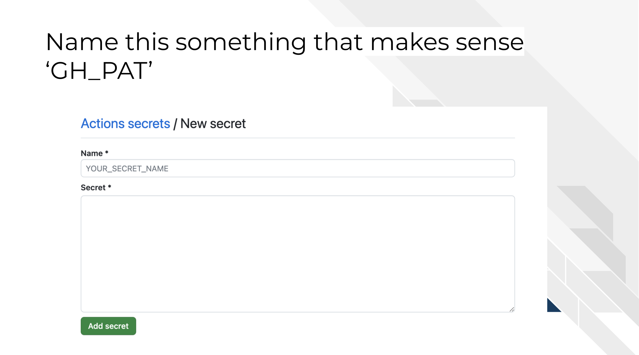Click the Secret textarea resize grip icon
Image resolution: width=639 pixels, height=355 pixels.
click(x=512, y=309)
